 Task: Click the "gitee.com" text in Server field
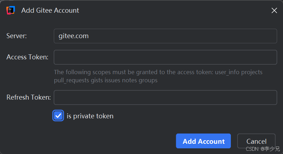tap(74, 36)
